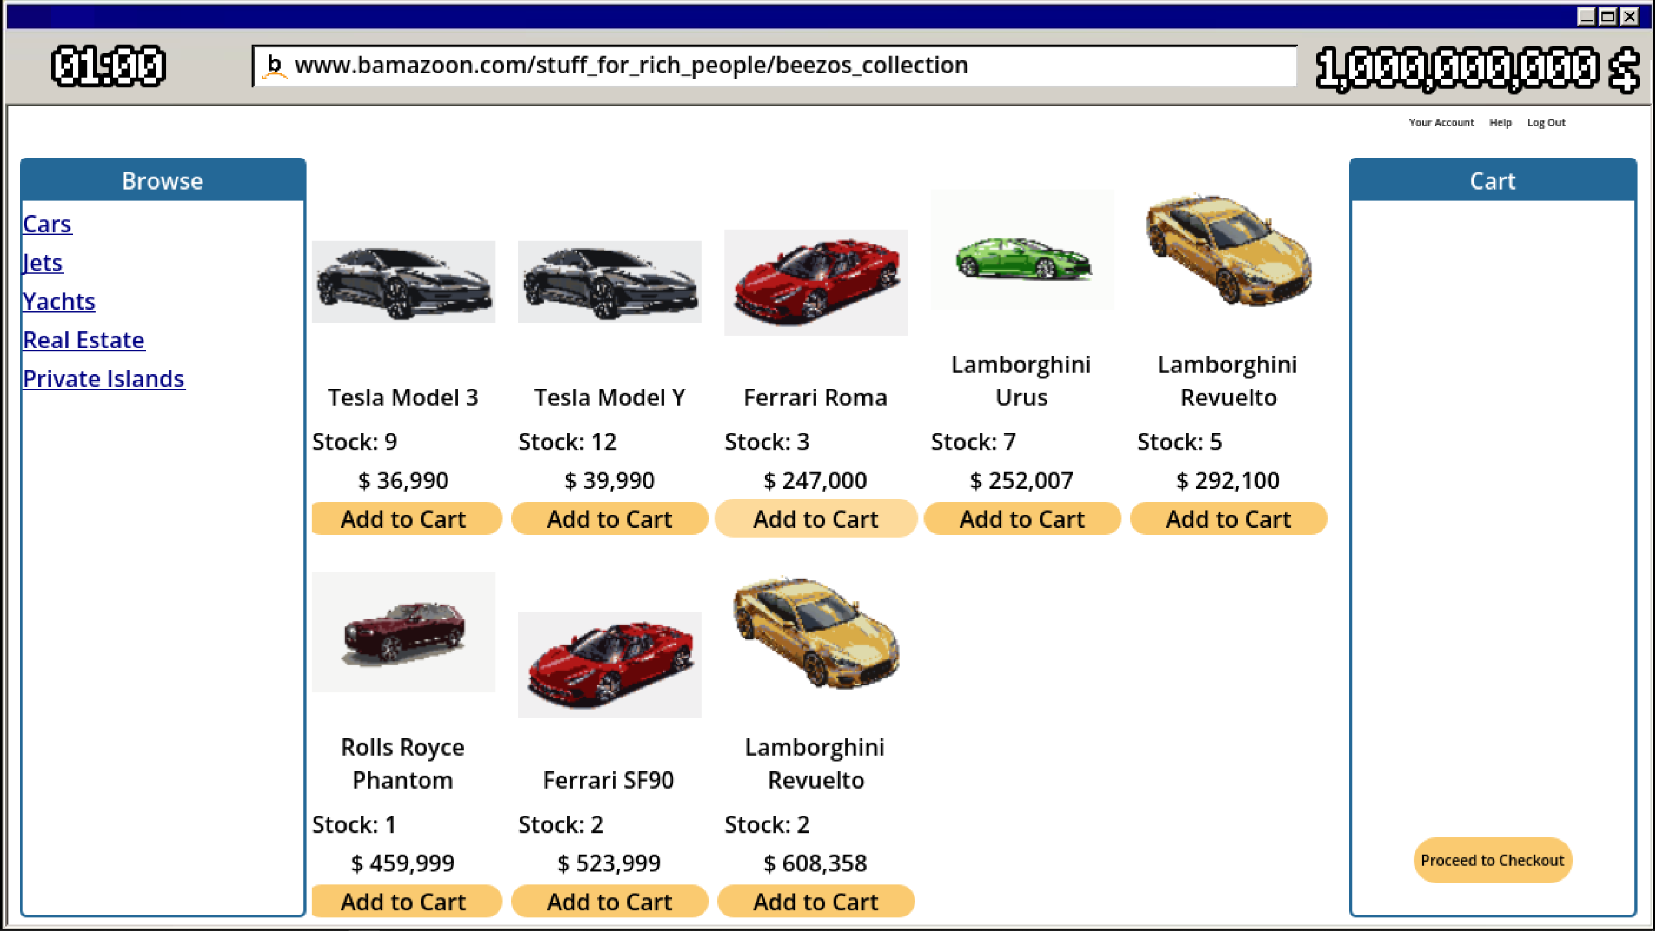Viewport: 1655px width, 931px height.
Task: Browse the Real Estate category
Action: pos(84,340)
